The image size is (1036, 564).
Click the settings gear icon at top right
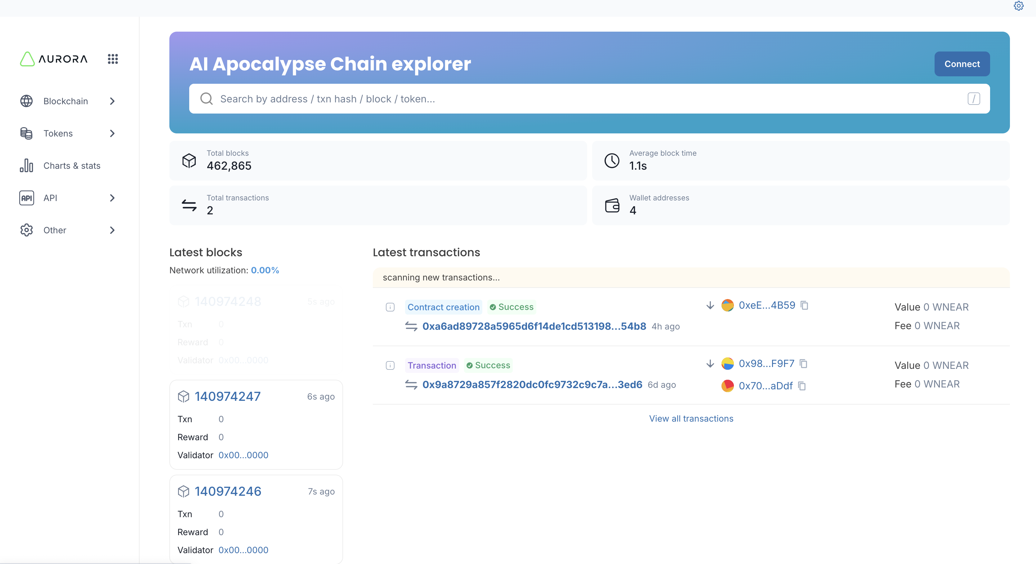click(1018, 6)
